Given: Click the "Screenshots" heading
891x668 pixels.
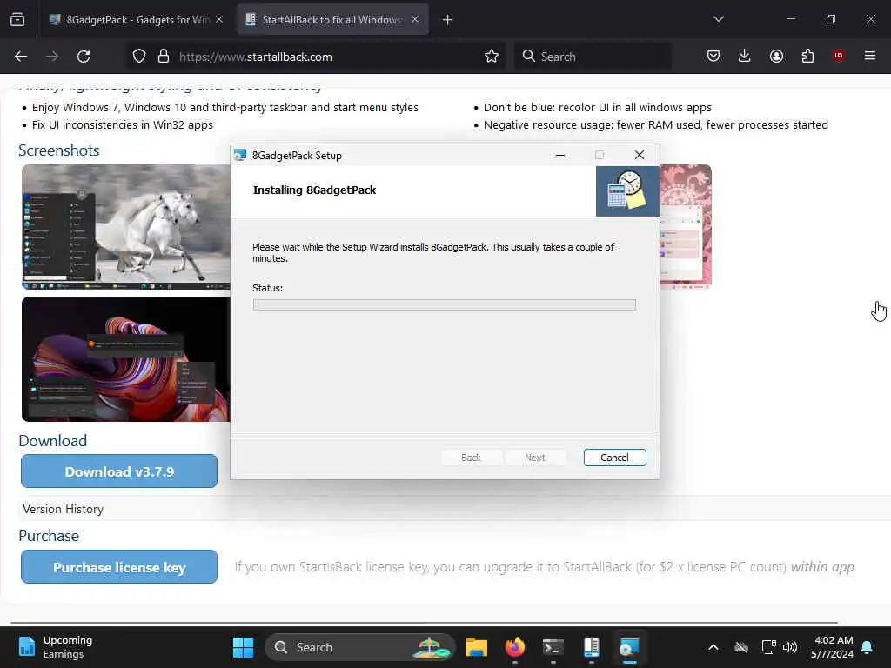Looking at the screenshot, I should tap(59, 150).
